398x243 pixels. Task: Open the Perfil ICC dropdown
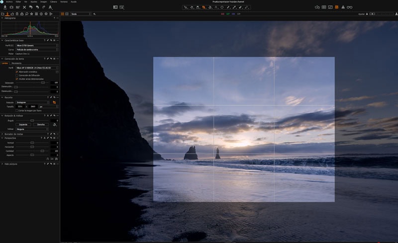tap(36, 45)
